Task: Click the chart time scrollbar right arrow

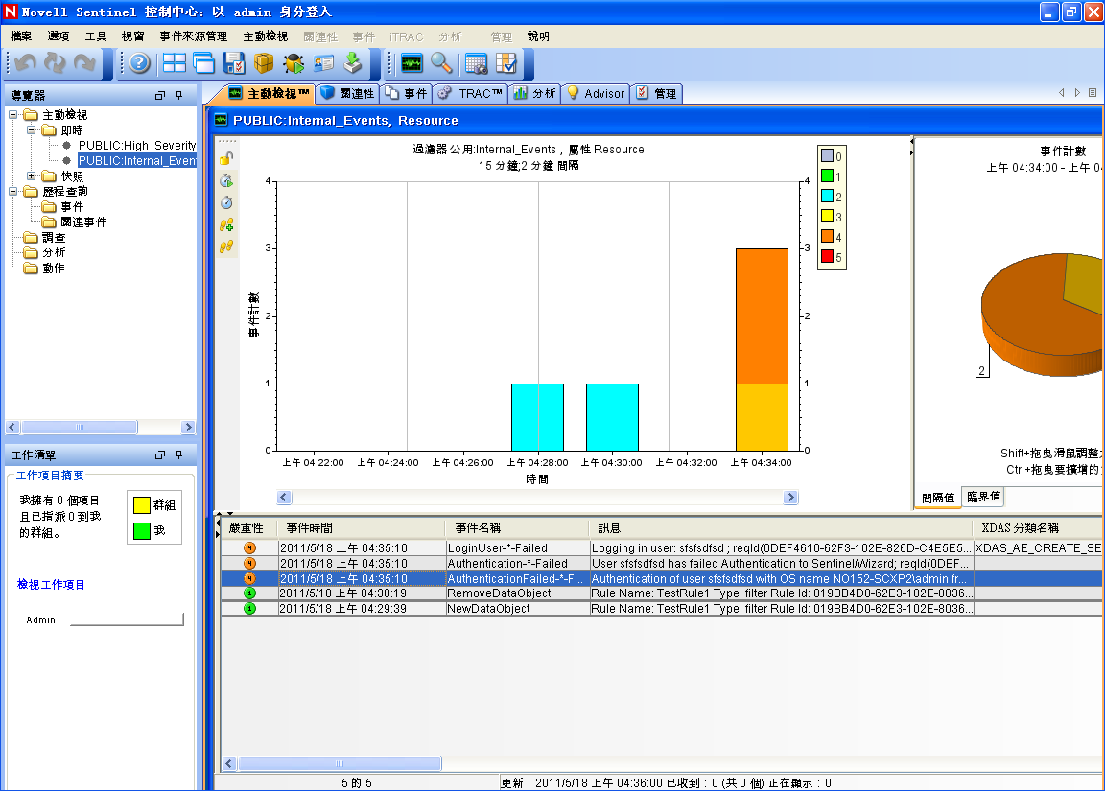Action: [790, 498]
